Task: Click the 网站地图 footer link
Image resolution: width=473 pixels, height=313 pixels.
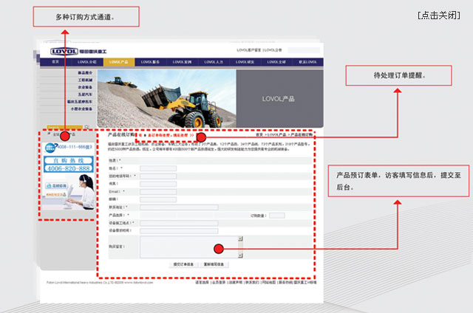Action: [x=269, y=283]
